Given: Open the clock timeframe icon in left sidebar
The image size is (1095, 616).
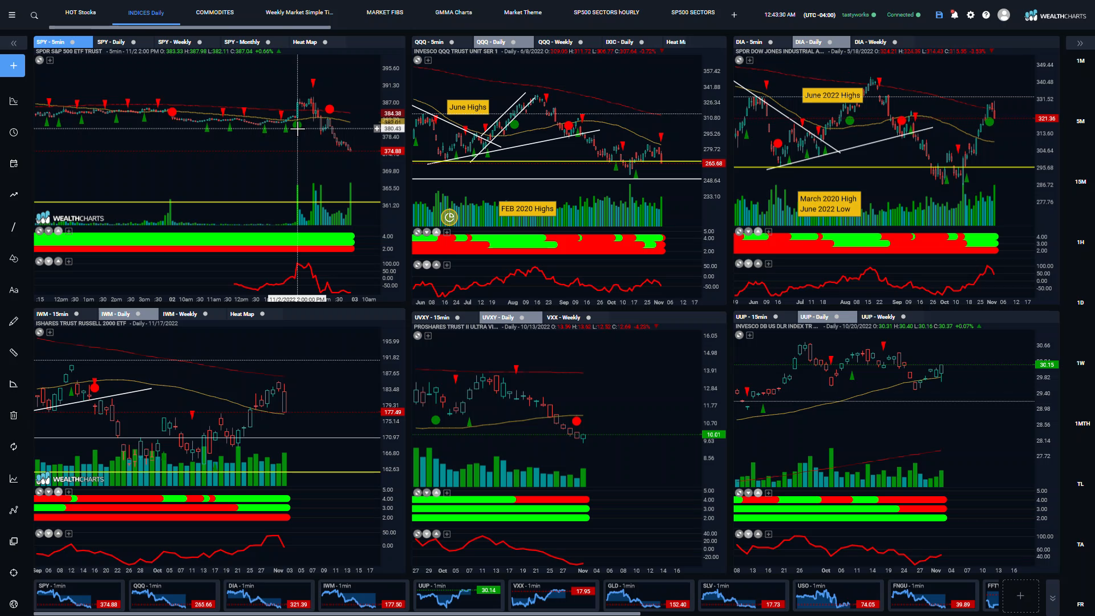Looking at the screenshot, I should tap(14, 132).
